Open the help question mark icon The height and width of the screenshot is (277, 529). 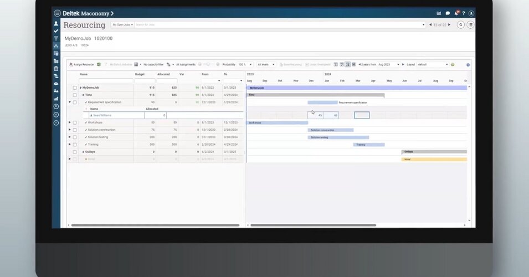click(464, 13)
